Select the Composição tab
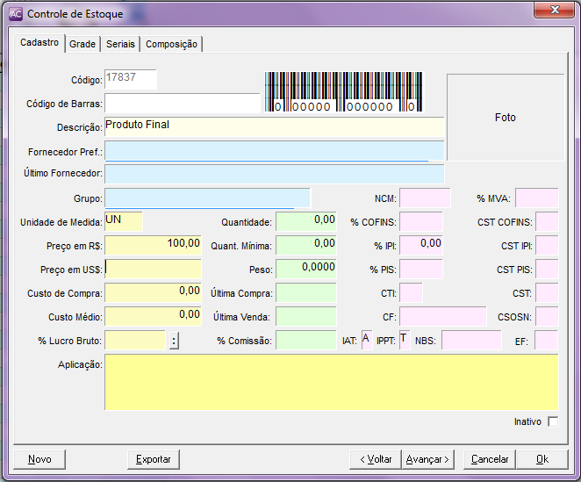Screen dimensions: 581x482 pyautogui.click(x=171, y=44)
